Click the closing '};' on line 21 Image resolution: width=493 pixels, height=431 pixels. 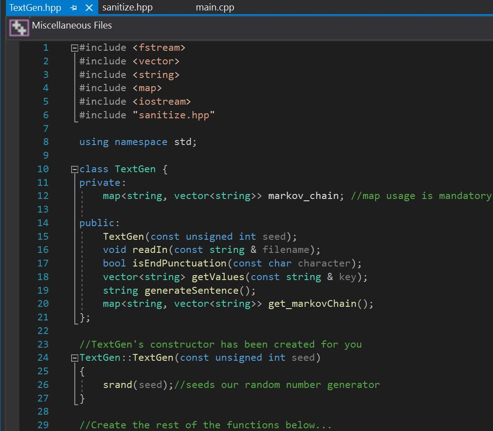click(85, 318)
